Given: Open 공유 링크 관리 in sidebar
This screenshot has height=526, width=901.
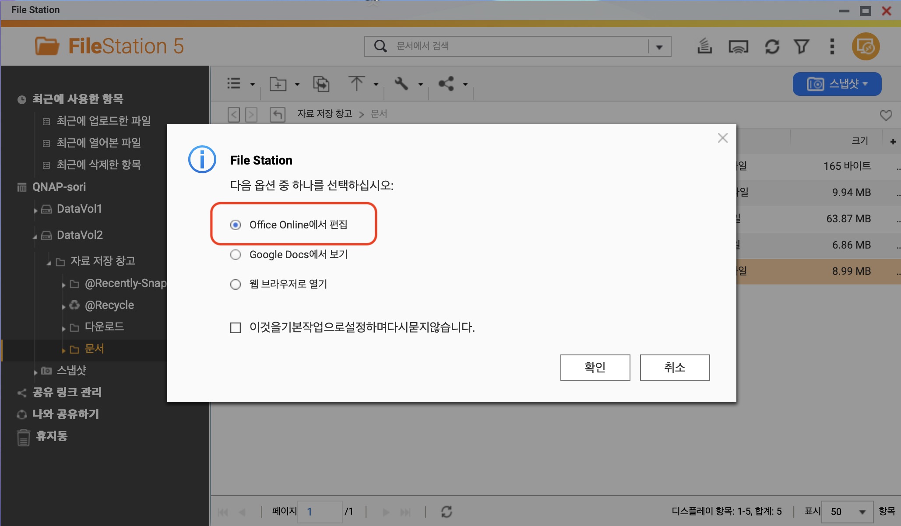Looking at the screenshot, I should coord(67,392).
